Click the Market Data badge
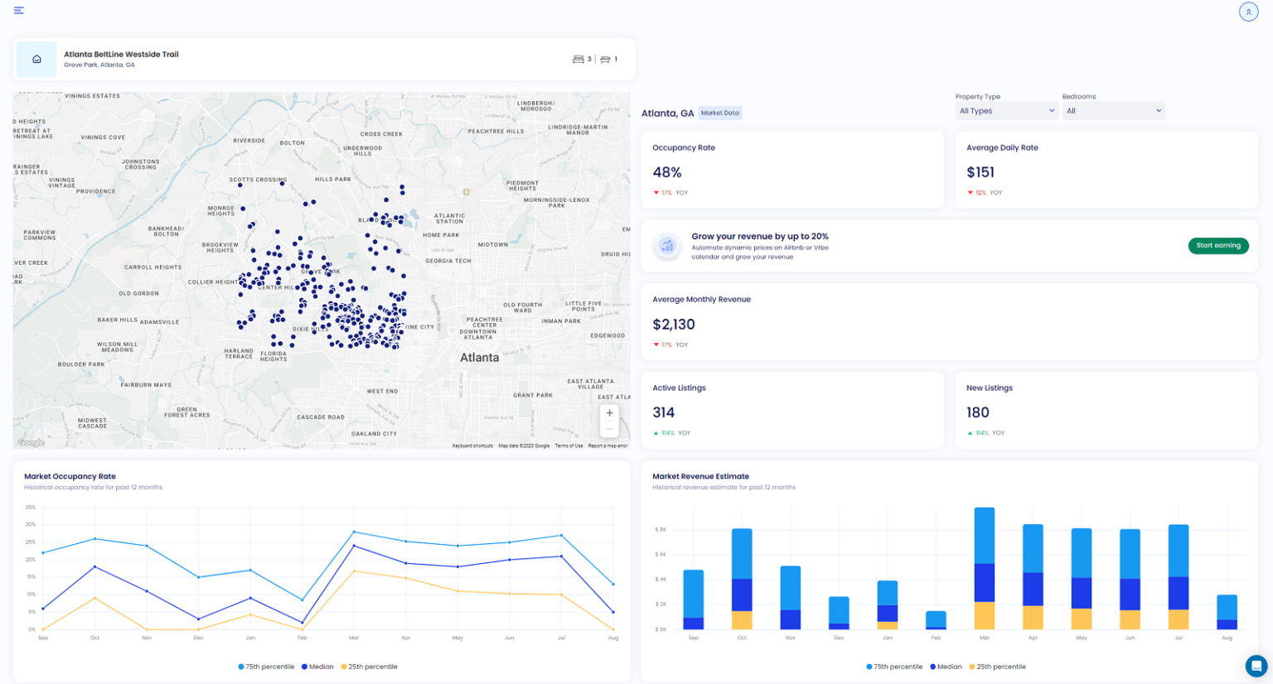 [x=719, y=113]
